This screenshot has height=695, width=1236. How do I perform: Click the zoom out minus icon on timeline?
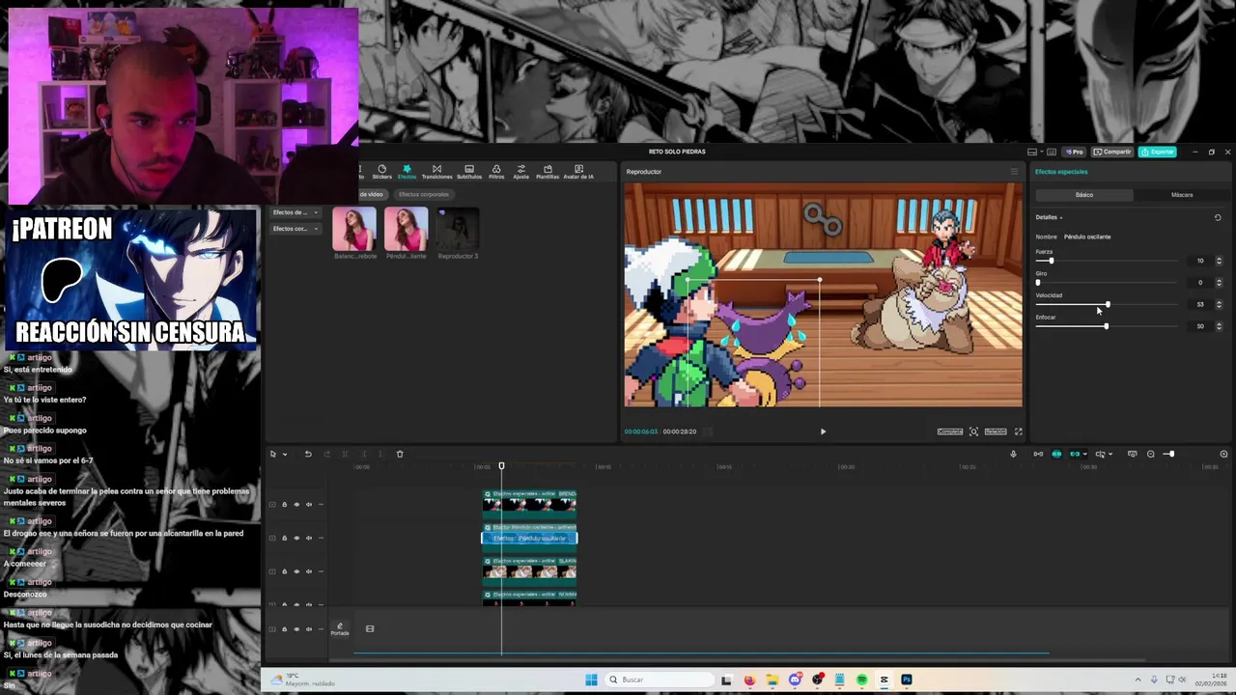click(x=1150, y=454)
